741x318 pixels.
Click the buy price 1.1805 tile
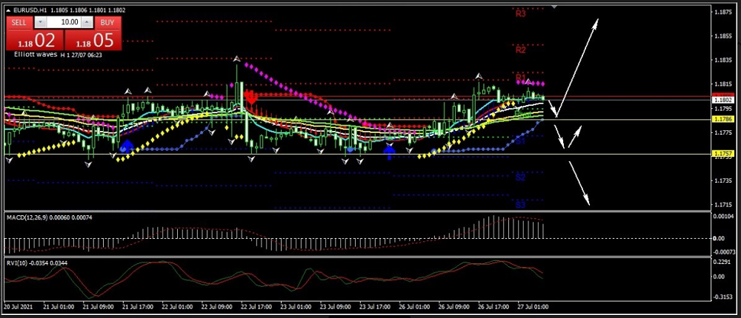93,40
